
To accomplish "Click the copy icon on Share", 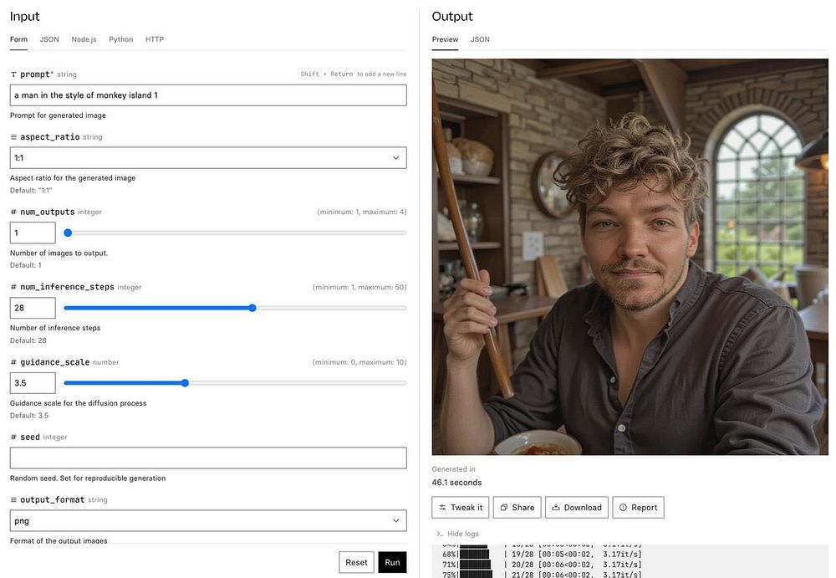I will (x=504, y=508).
